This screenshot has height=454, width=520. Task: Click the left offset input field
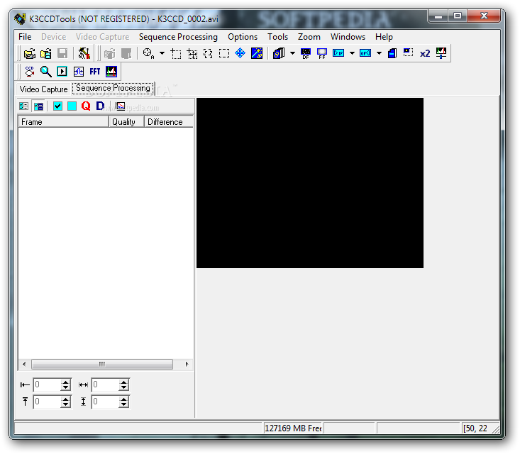(47, 384)
